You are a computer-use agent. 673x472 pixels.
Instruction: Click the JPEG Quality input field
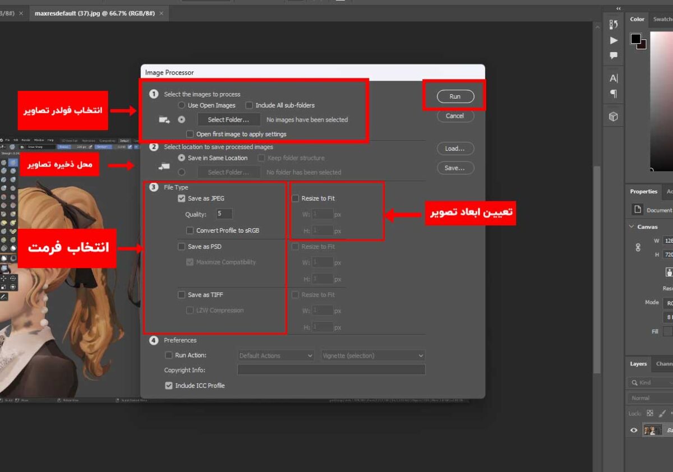click(x=224, y=214)
